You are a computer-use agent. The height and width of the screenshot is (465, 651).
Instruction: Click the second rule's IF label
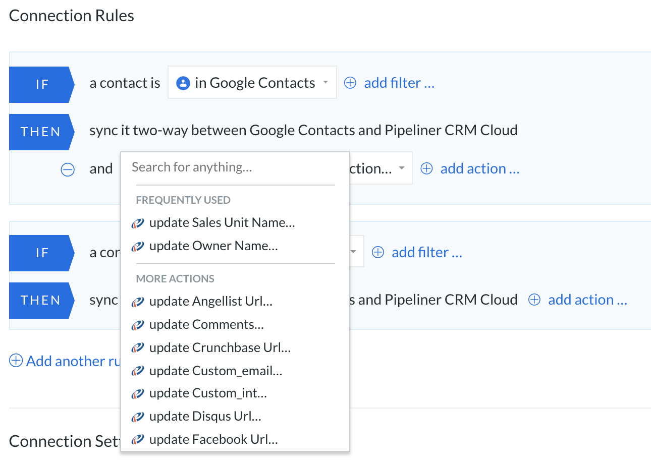tap(42, 253)
